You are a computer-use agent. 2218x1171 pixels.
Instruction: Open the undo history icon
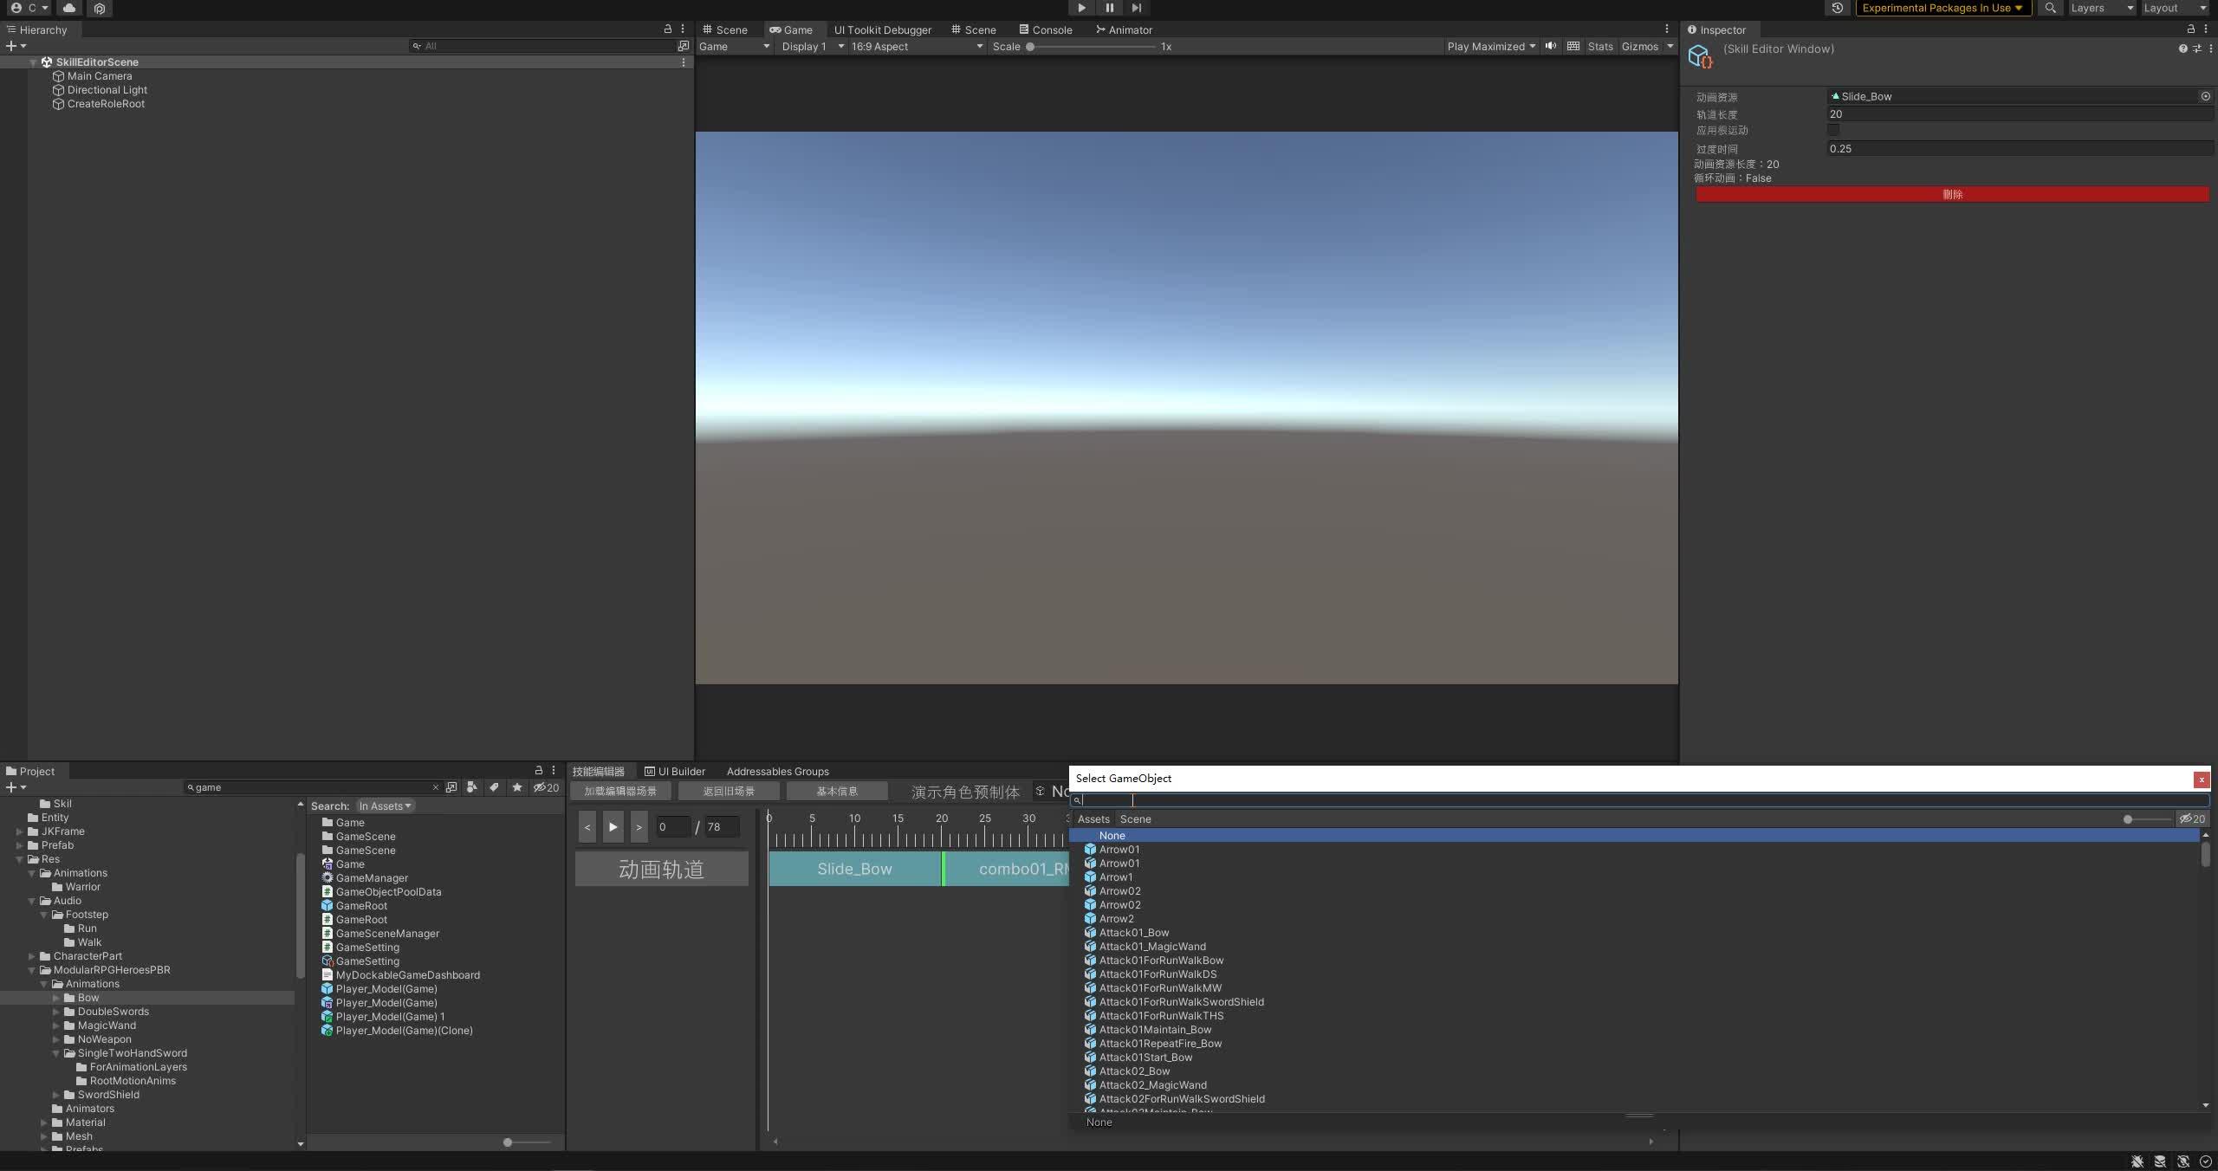click(1837, 8)
